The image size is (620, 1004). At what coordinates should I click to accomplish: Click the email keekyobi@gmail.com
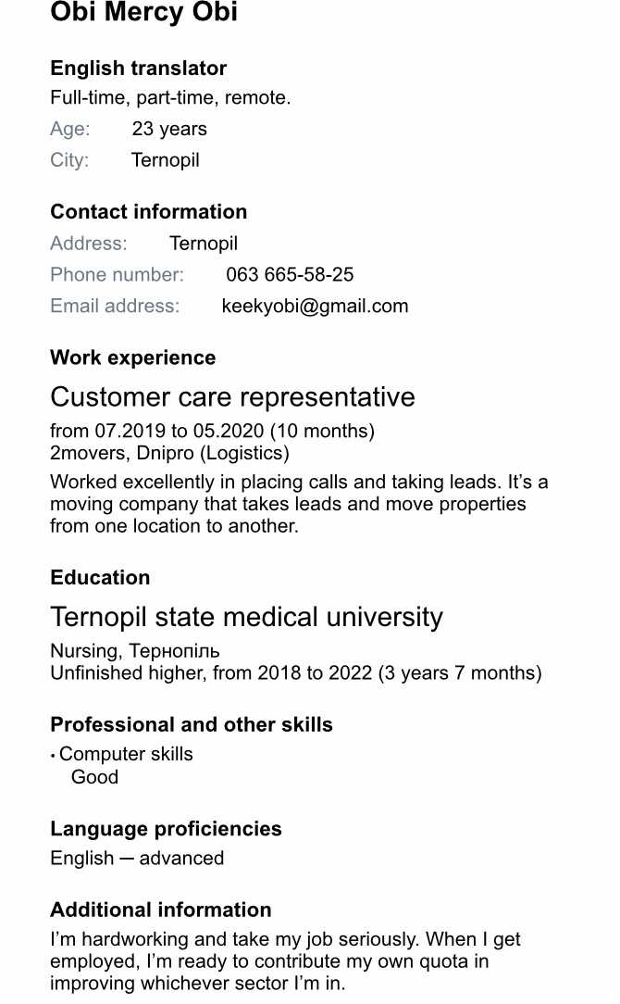click(315, 306)
